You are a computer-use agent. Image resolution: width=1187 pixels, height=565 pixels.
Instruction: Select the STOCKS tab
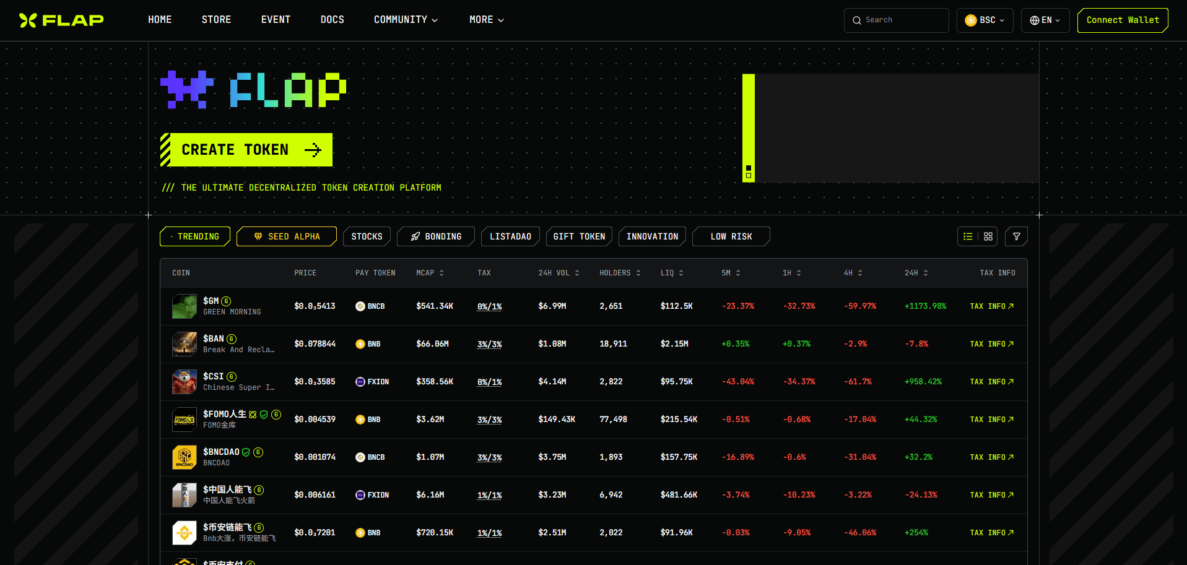tap(367, 236)
